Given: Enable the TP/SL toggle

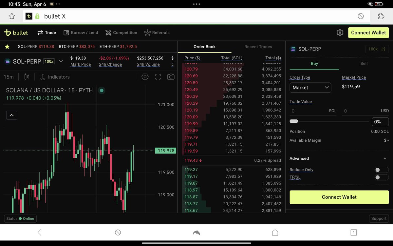Looking at the screenshot, I should [381, 177].
